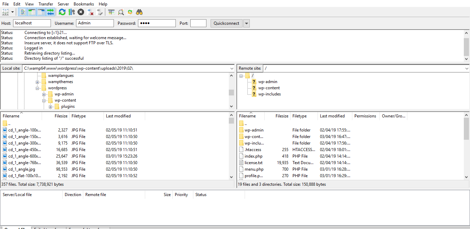Open the Bookmarks menu
This screenshot has width=470, height=229.
click(x=84, y=4)
